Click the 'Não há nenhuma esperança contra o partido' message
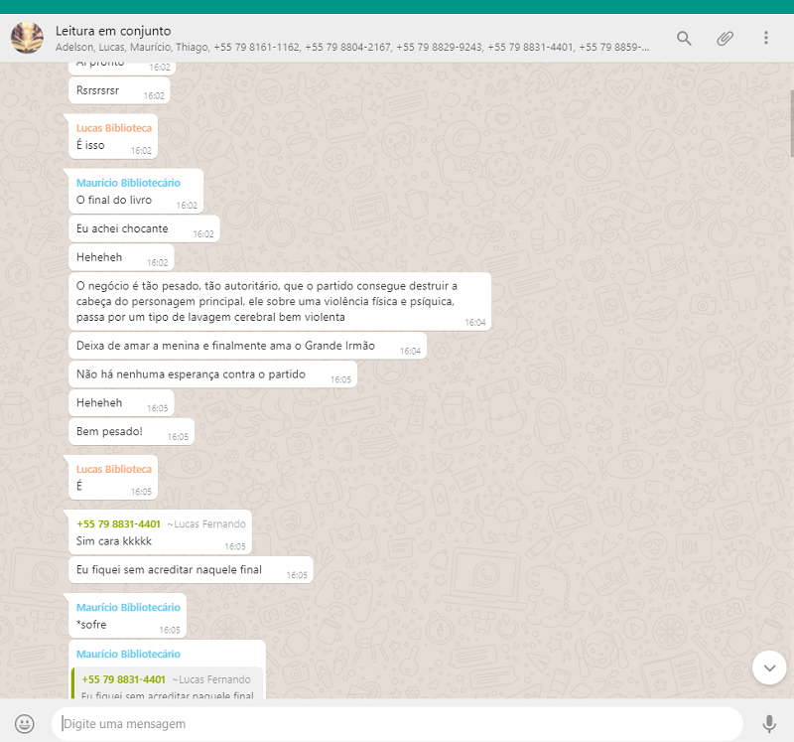This screenshot has height=742, width=794. [x=191, y=374]
